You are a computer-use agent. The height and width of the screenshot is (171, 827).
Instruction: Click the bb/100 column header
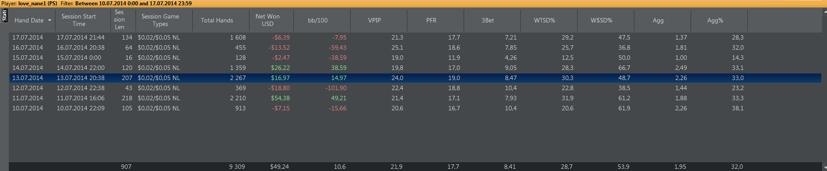pos(318,20)
